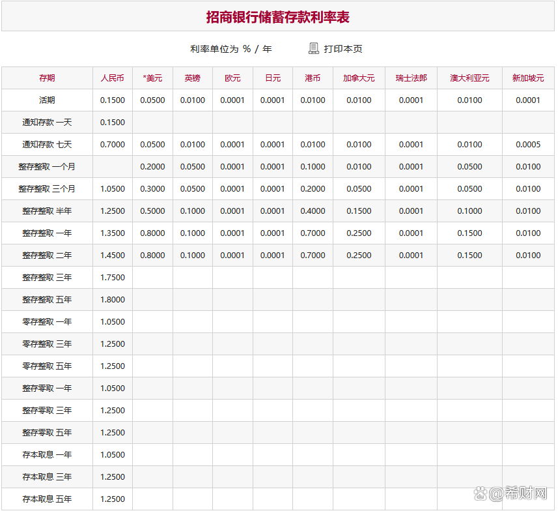558x513 pixels.
Task: Click 人民币 rate 1.0500 in 零存整取 一年 row
Action: pos(113,322)
